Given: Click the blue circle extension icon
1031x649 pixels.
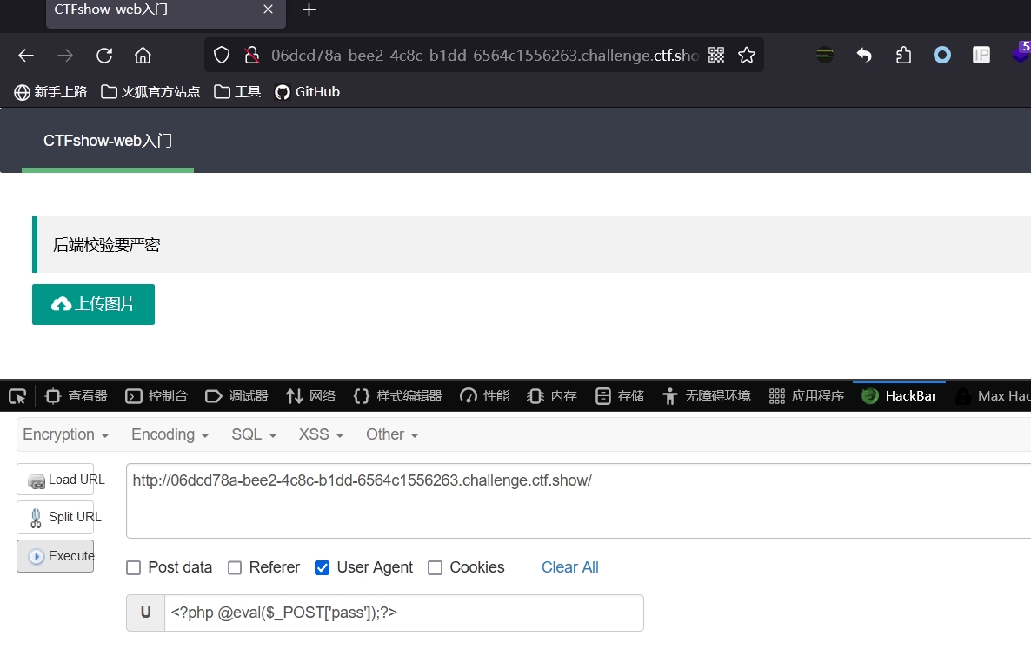Looking at the screenshot, I should click(x=942, y=56).
